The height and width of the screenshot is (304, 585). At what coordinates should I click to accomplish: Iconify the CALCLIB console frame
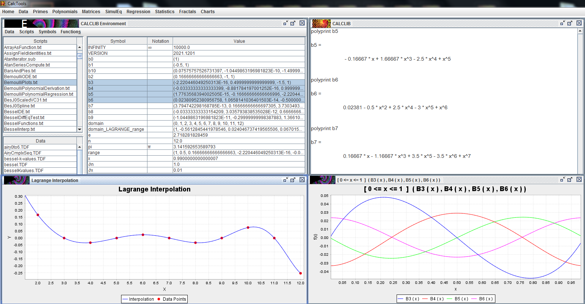tap(563, 23)
